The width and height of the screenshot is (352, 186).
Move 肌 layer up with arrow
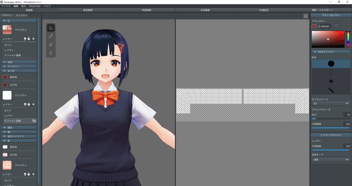25,174
